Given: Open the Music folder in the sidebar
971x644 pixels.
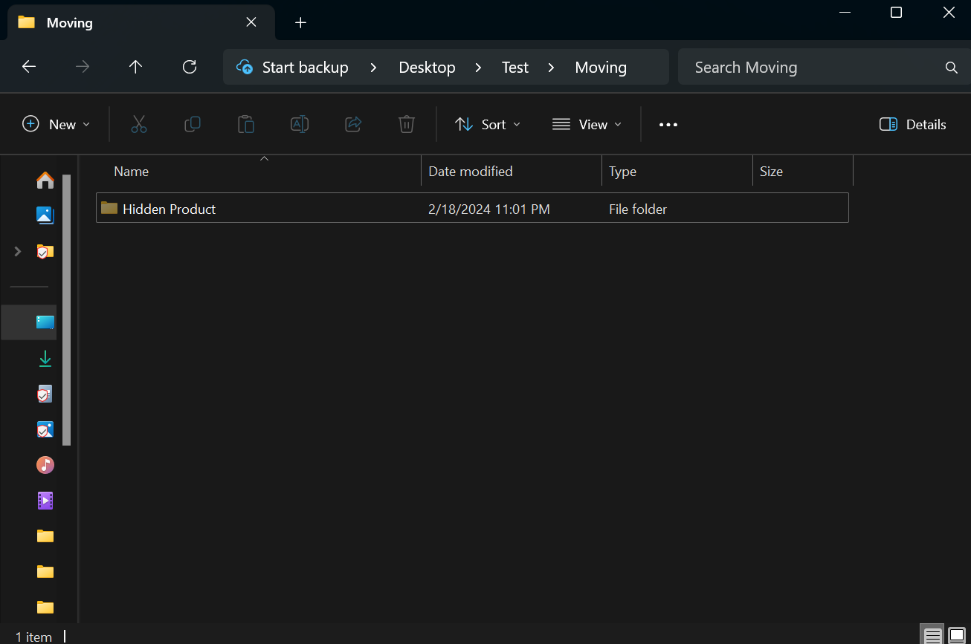Looking at the screenshot, I should click(x=45, y=465).
